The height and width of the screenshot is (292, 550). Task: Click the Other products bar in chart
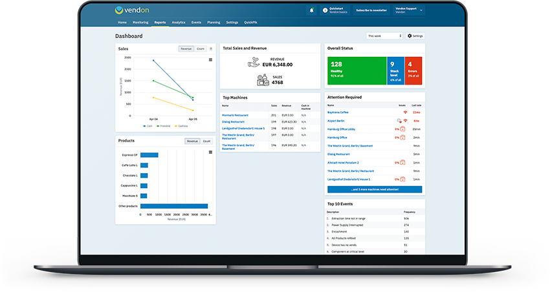174,206
